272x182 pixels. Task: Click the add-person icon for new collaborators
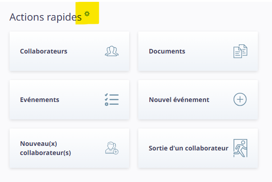112,148
